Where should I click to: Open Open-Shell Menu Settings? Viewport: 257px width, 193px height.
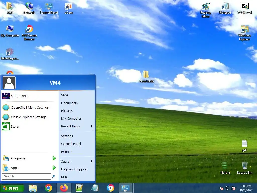(x=29, y=108)
